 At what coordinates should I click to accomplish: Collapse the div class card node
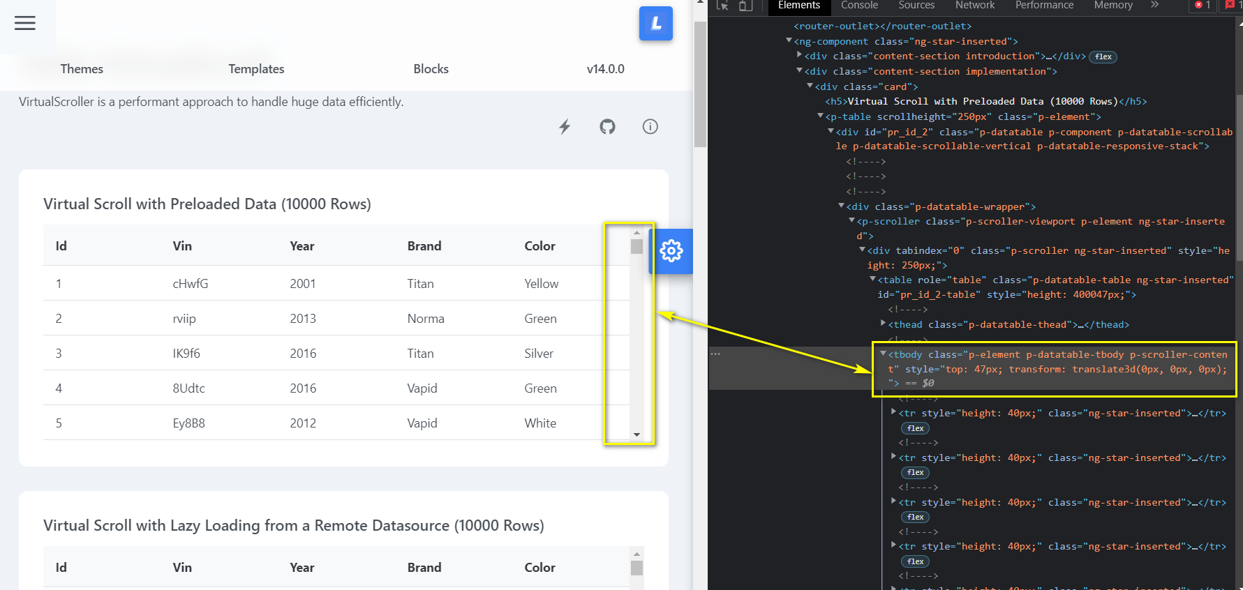click(810, 86)
